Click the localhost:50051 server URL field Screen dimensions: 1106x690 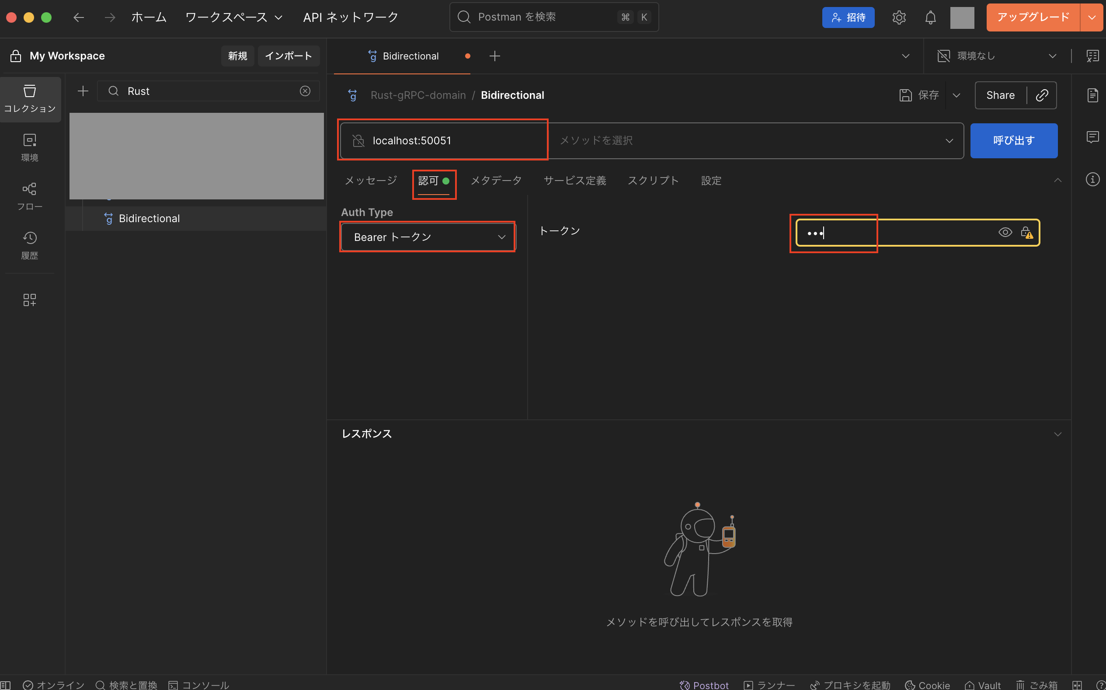[444, 140]
